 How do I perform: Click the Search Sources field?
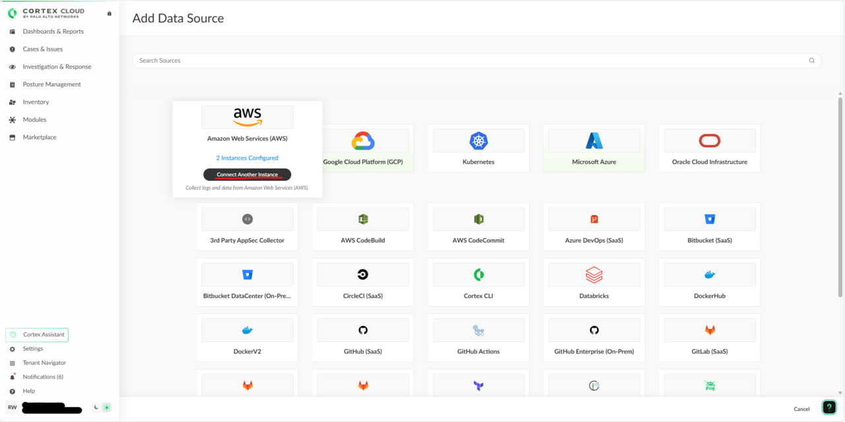coord(477,61)
